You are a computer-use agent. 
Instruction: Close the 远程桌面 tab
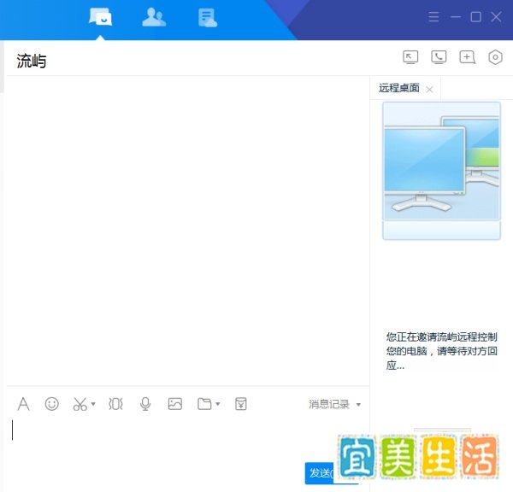point(429,89)
